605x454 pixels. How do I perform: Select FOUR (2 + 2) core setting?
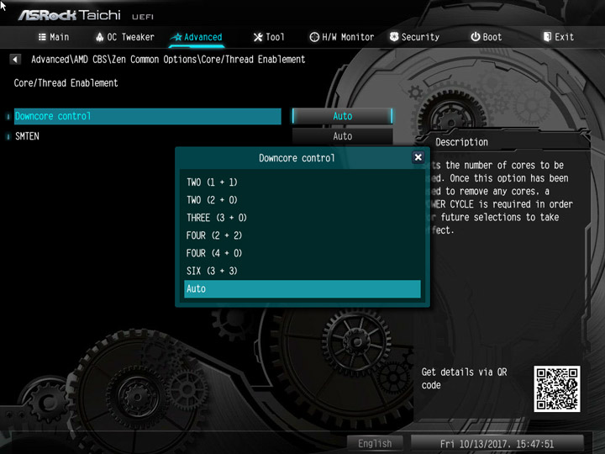click(302, 235)
